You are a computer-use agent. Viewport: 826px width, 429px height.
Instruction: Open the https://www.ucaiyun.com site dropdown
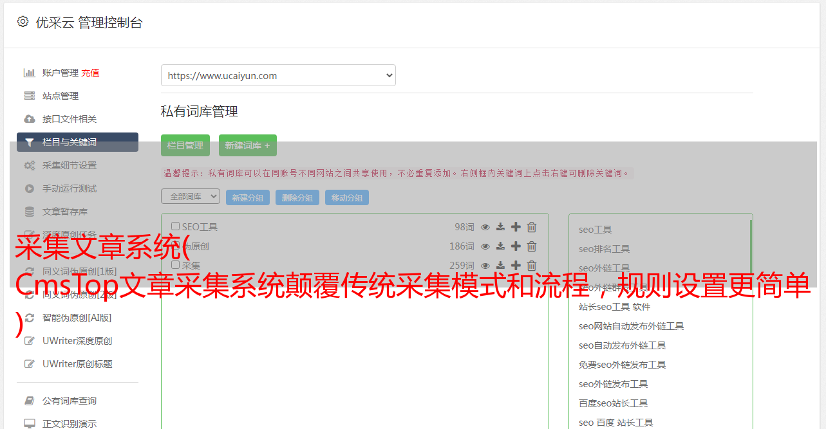(x=278, y=75)
